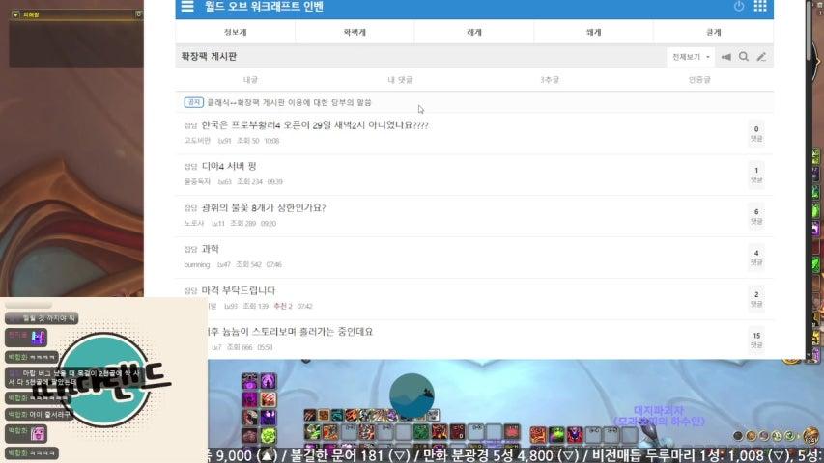
Task: Switch to the 썰게 tab
Action: coord(594,32)
